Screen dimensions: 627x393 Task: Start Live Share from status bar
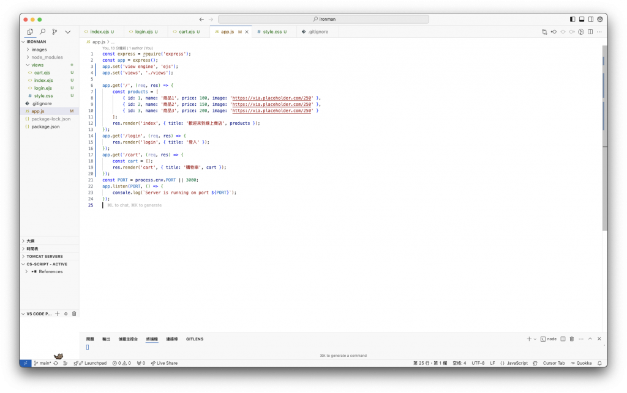click(x=164, y=364)
